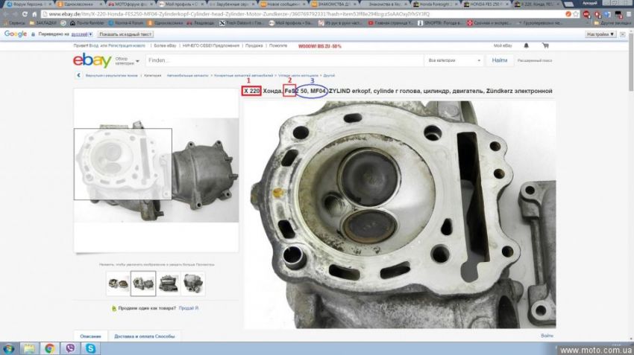Bookmark this page with the star icon
Screen dimensions: 634x355
(576, 14)
